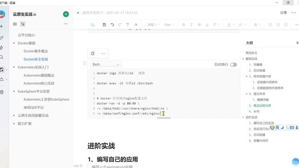Click the green add document plus button
This screenshot has width=299, height=168.
coord(66,14)
